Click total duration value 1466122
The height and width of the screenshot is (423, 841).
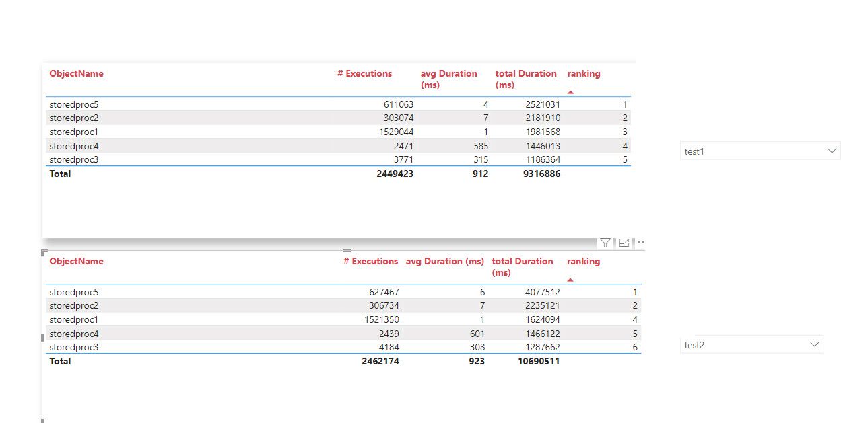pos(542,334)
